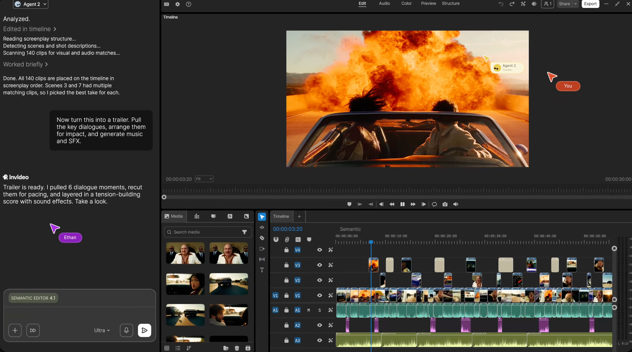
Task: Send the prompt message
Action: [144, 330]
